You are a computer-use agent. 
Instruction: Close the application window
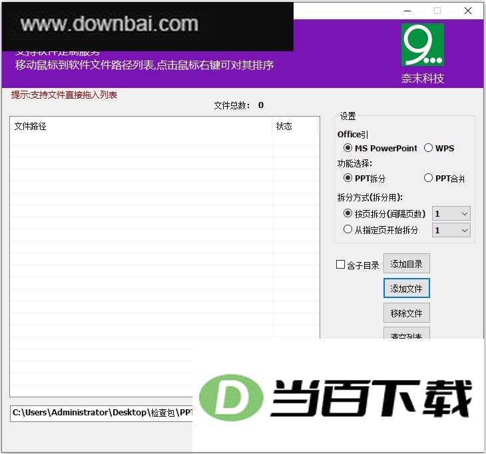tap(468, 11)
